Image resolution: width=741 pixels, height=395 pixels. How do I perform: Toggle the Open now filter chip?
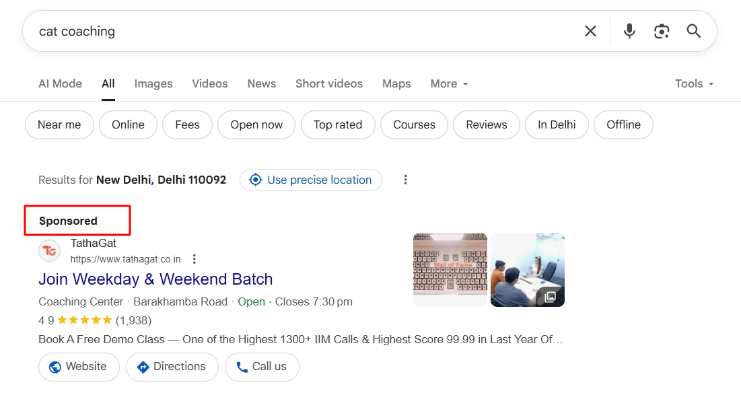[256, 124]
